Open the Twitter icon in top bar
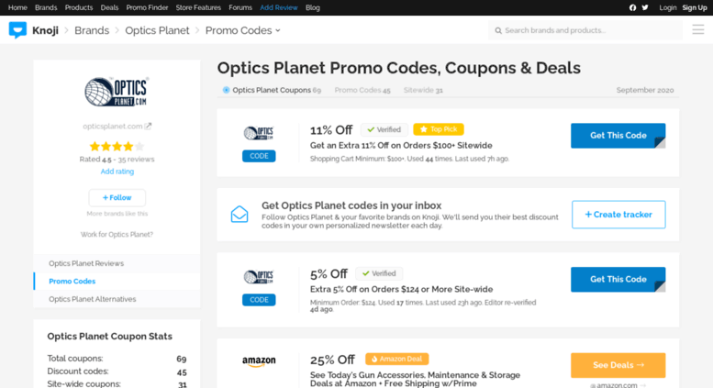713x388 pixels. (645, 7)
